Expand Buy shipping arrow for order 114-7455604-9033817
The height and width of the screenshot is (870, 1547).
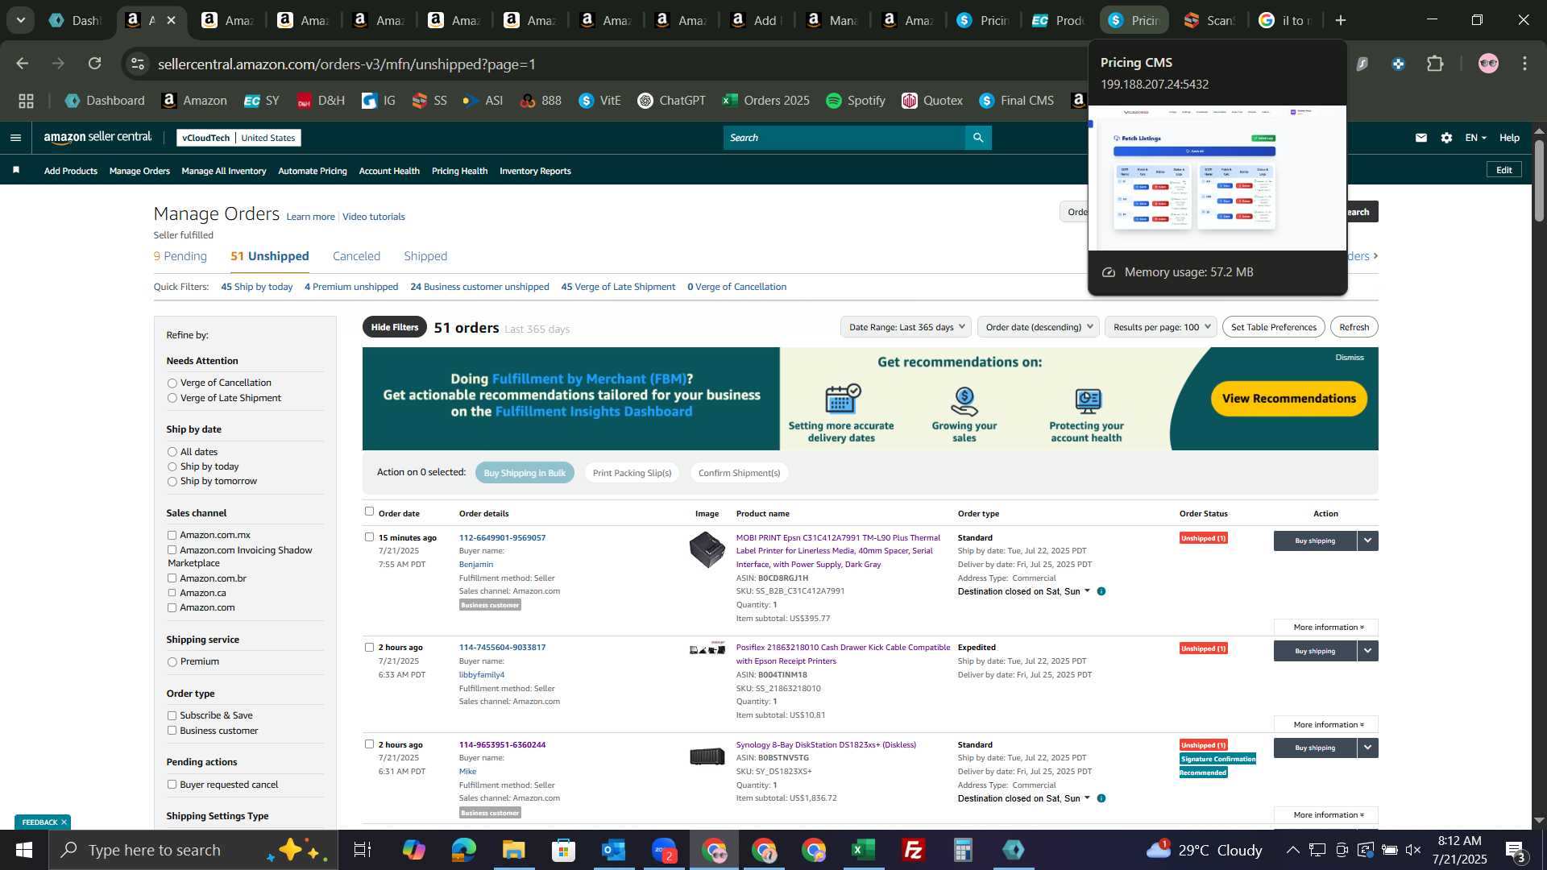point(1368,651)
